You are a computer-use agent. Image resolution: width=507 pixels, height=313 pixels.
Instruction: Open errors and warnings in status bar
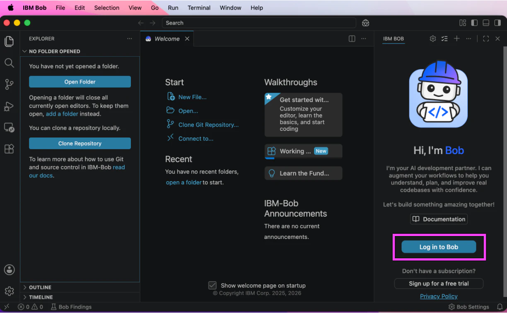point(30,307)
